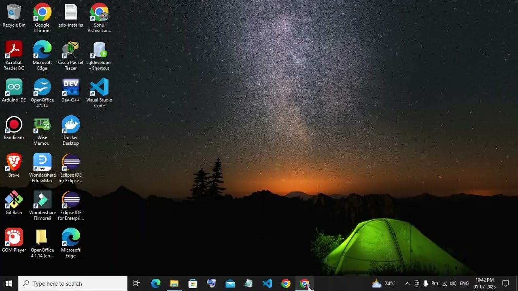
Task: Open File Explorer from the taskbar
Action: point(174,284)
